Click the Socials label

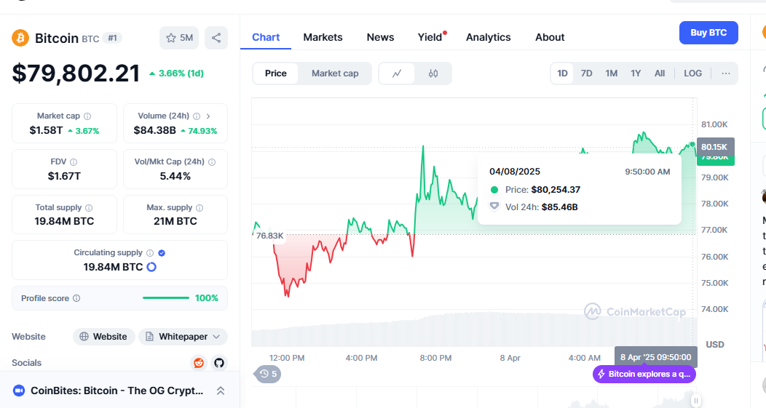pyautogui.click(x=26, y=363)
